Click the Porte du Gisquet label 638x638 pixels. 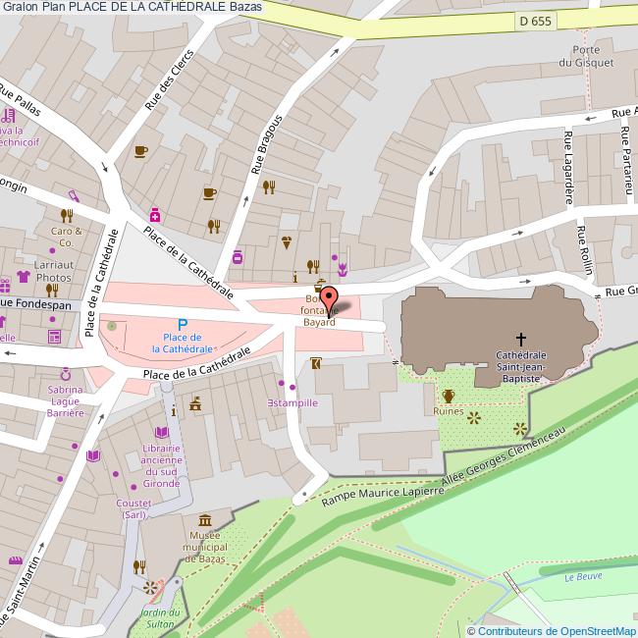[x=593, y=56]
